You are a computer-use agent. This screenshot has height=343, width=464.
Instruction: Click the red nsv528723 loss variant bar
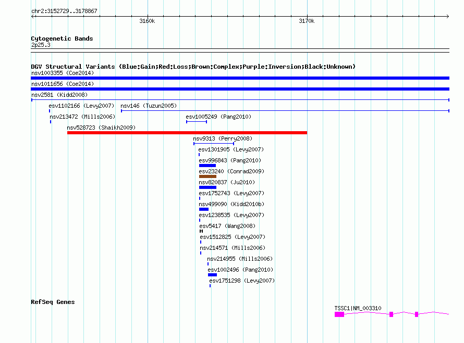pos(187,133)
